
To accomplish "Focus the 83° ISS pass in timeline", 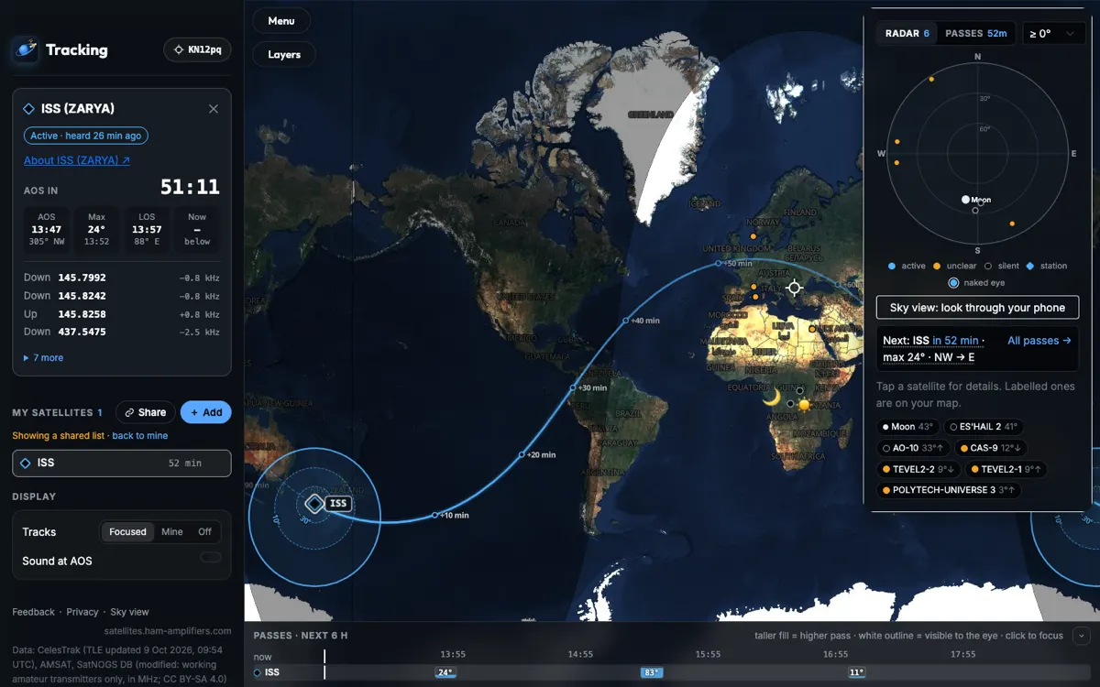I will coord(652,672).
